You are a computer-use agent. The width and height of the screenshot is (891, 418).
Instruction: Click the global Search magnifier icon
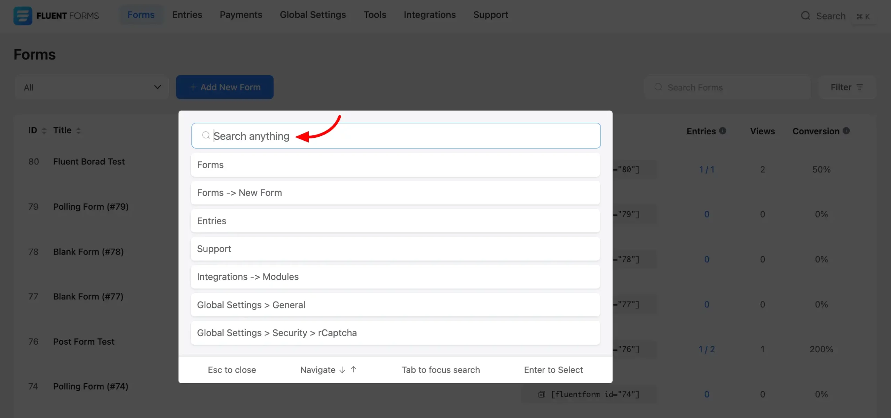click(805, 16)
